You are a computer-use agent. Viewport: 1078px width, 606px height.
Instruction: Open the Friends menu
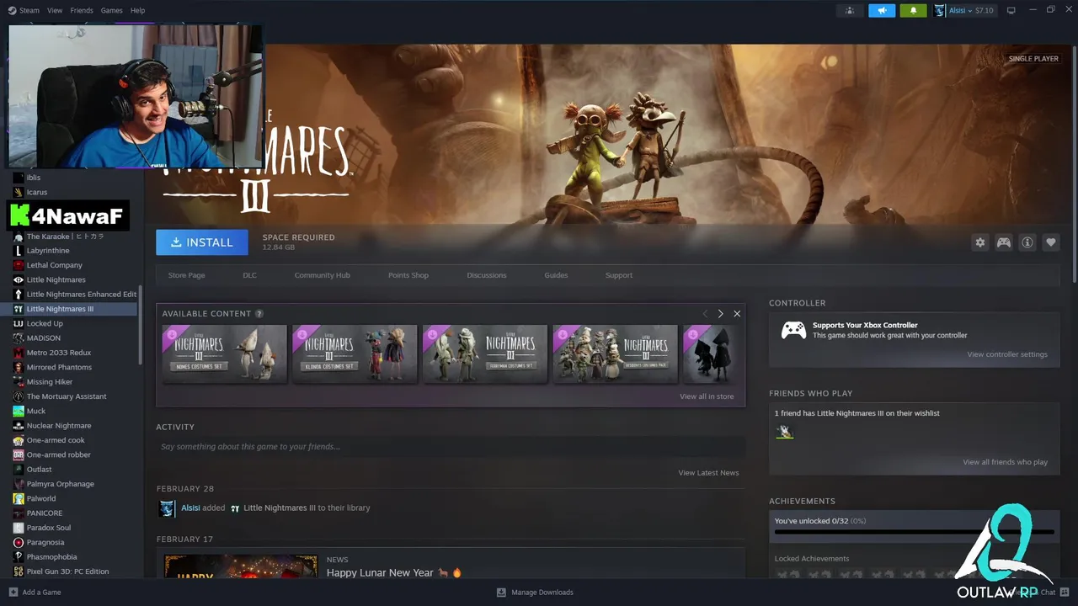82,10
